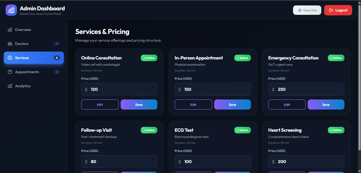Click the Appointments calendar icon

coord(10,72)
